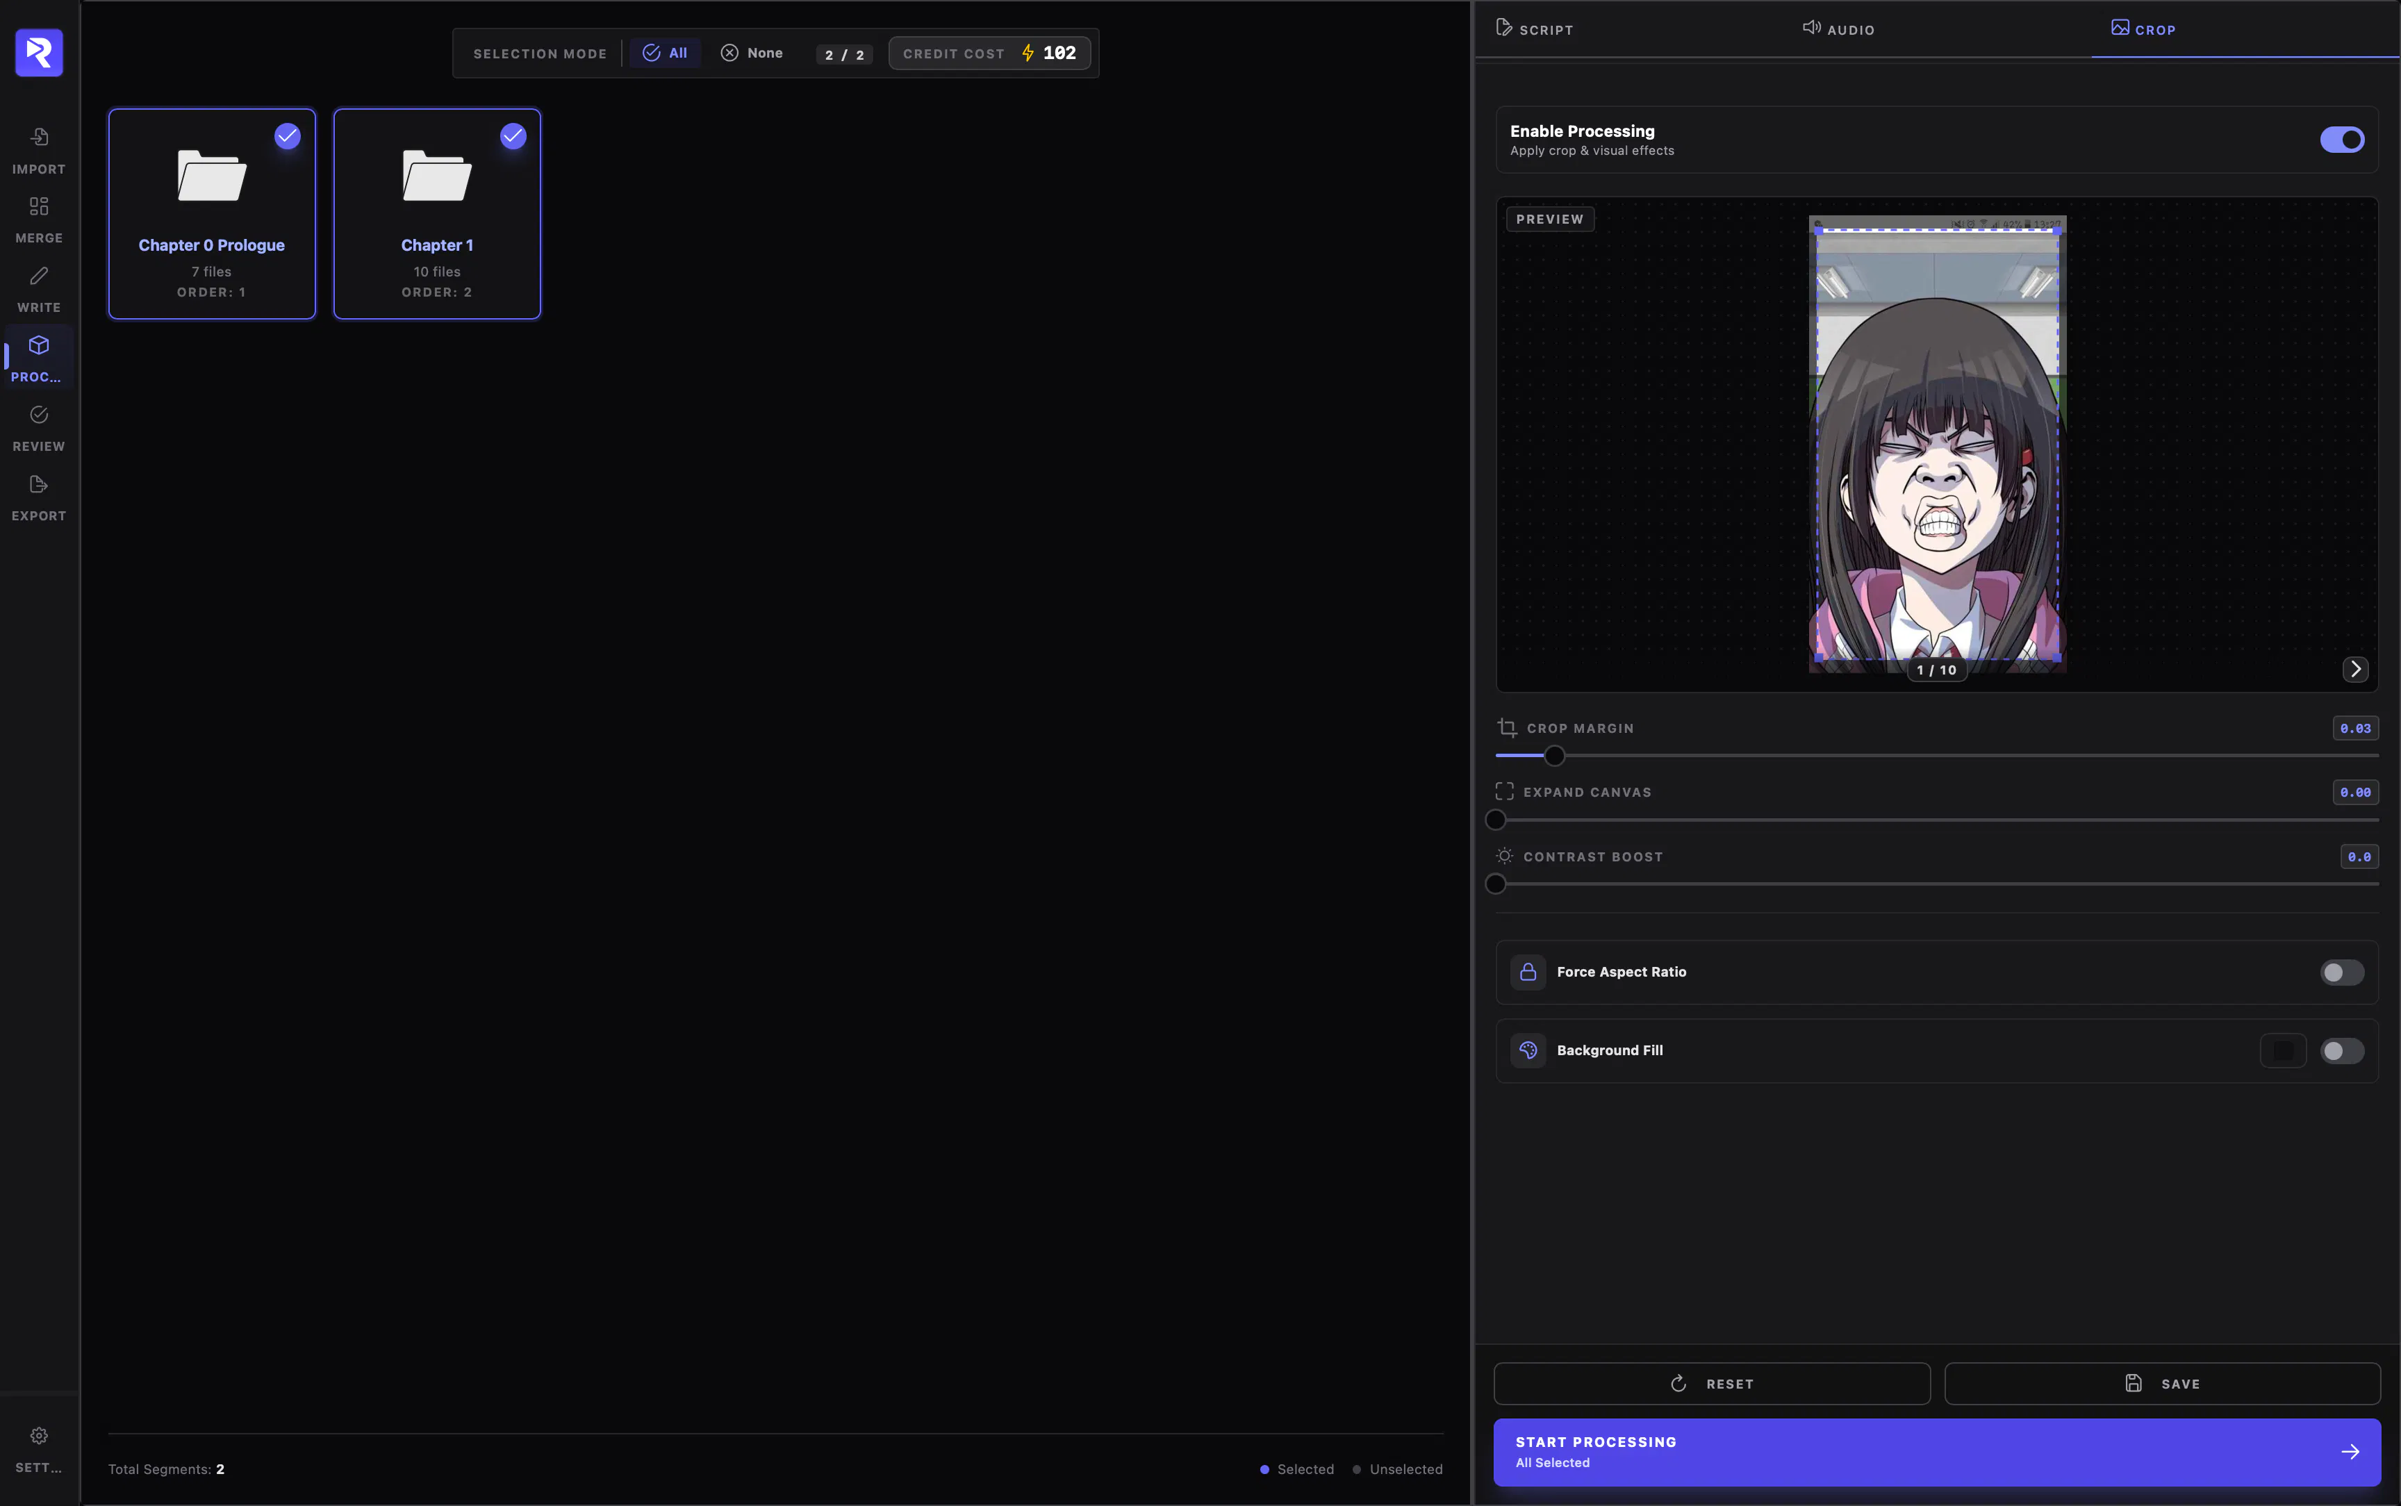The height and width of the screenshot is (1506, 2401).
Task: Click the 'ORDER: 2' label
Action: (x=437, y=292)
